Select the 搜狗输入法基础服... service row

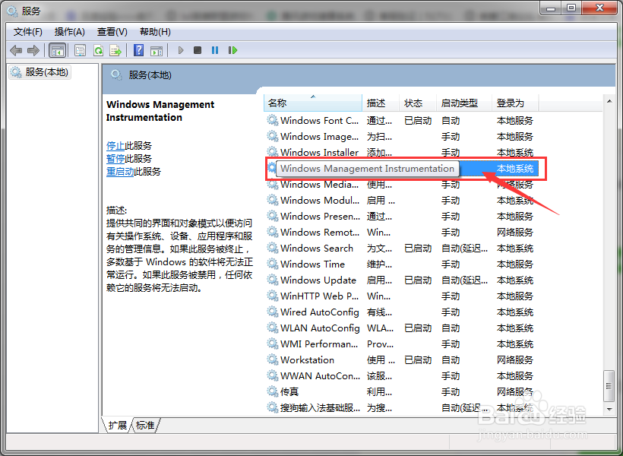tap(400, 408)
